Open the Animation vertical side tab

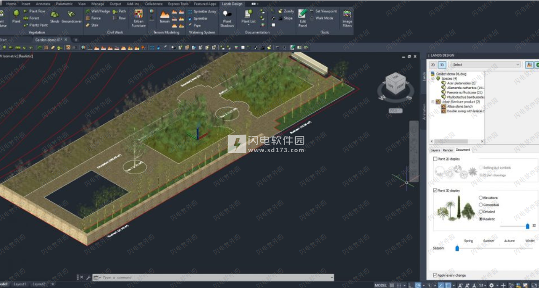pyautogui.click(x=424, y=112)
